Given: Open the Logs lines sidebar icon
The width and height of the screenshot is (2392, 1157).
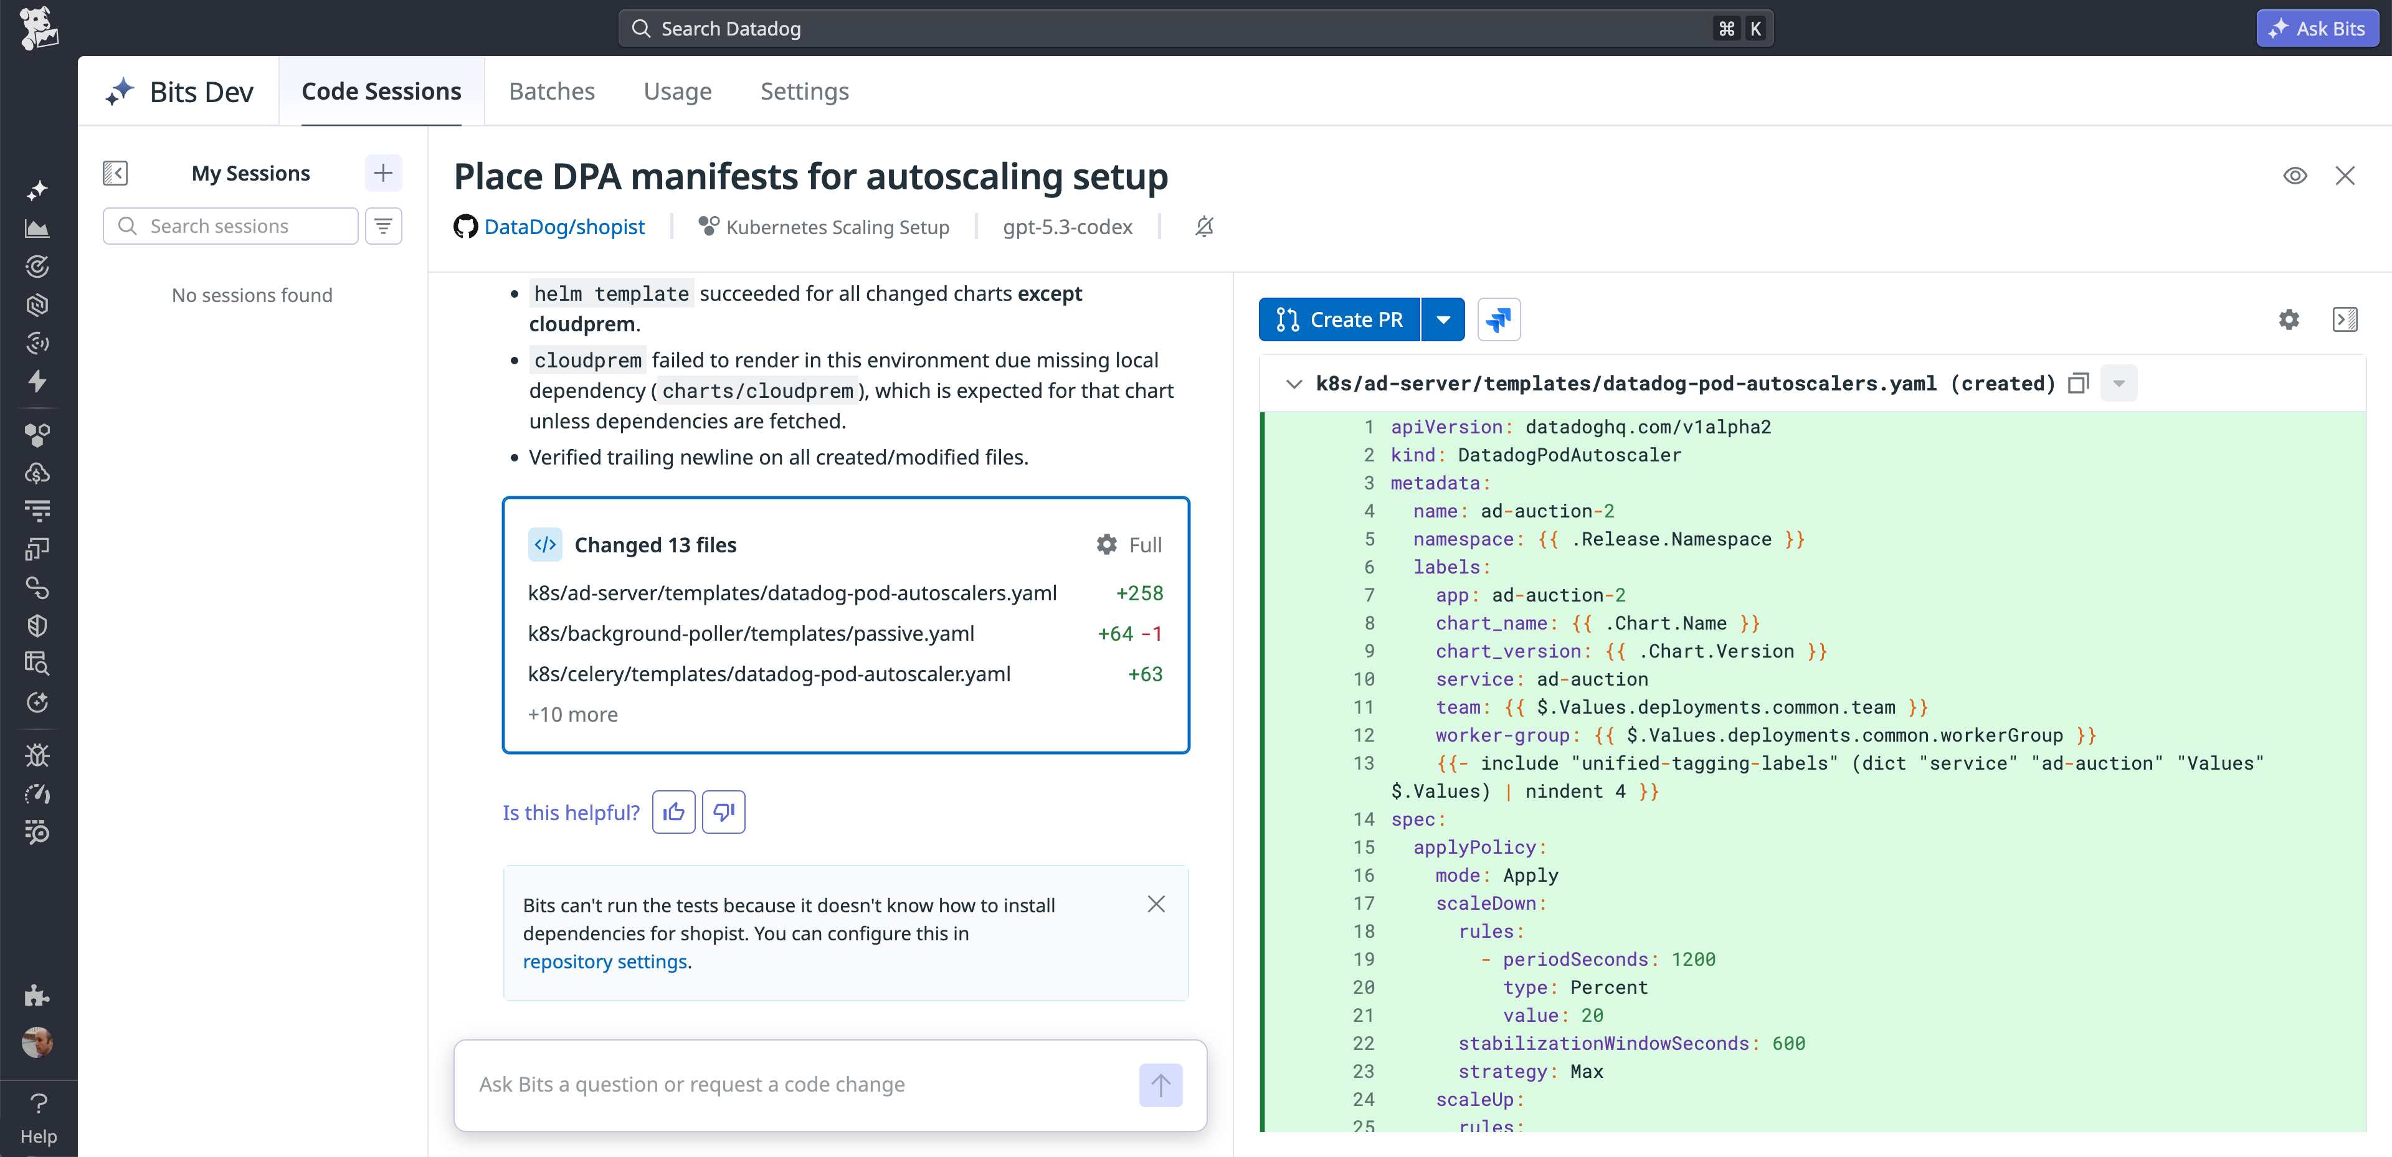Looking at the screenshot, I should 37,511.
